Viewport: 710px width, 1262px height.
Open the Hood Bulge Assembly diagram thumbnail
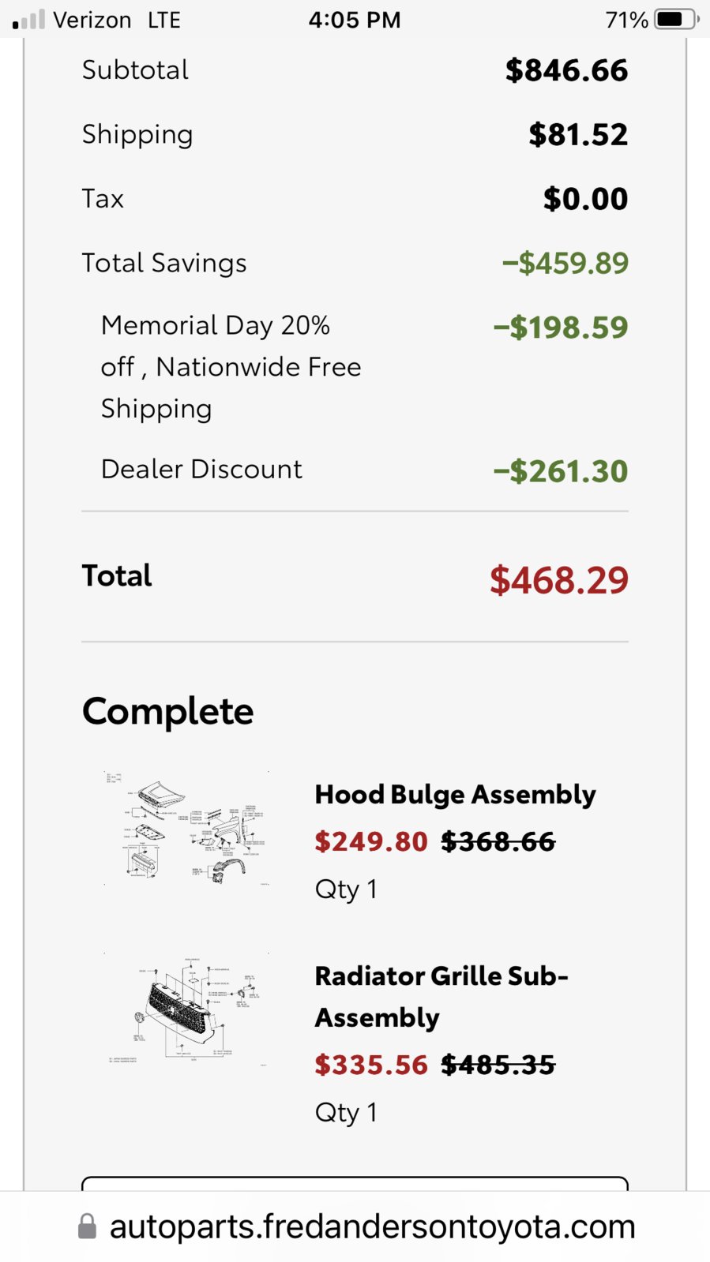click(187, 828)
